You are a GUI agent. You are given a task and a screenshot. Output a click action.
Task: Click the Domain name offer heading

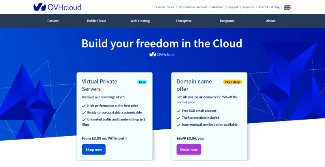point(194,85)
